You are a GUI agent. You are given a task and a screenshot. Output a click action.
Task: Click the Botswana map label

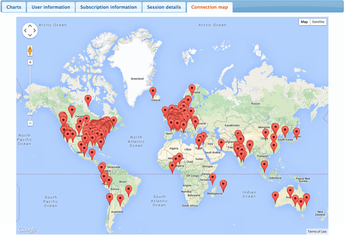point(194,195)
